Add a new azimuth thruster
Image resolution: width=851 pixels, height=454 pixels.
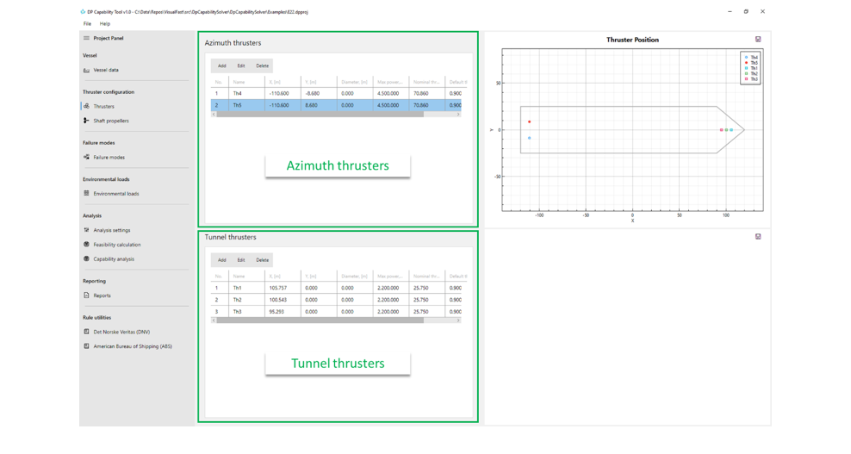click(222, 65)
